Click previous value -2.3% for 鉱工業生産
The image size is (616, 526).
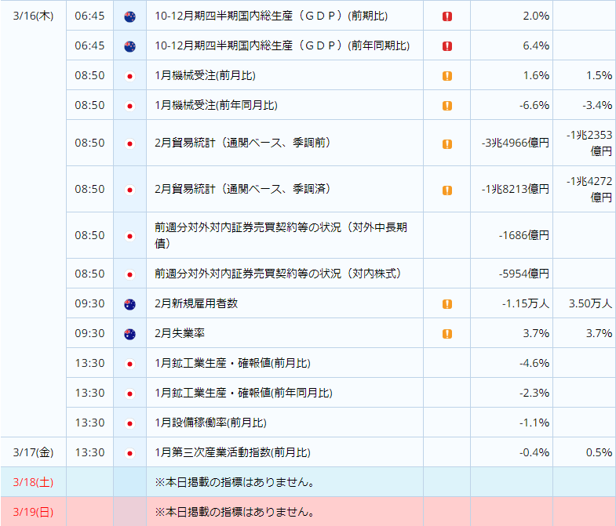point(534,393)
